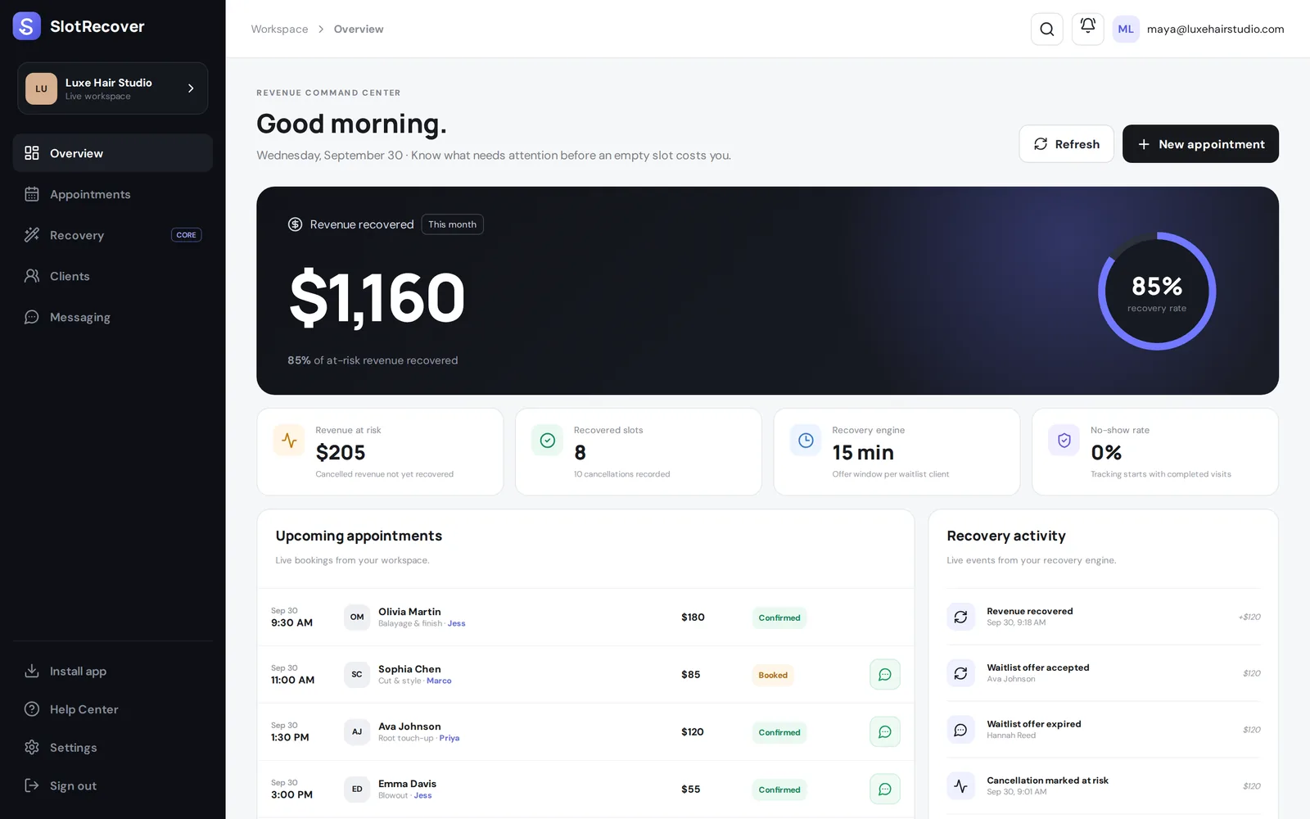Click the SlotRecover logo icon

[x=27, y=26]
